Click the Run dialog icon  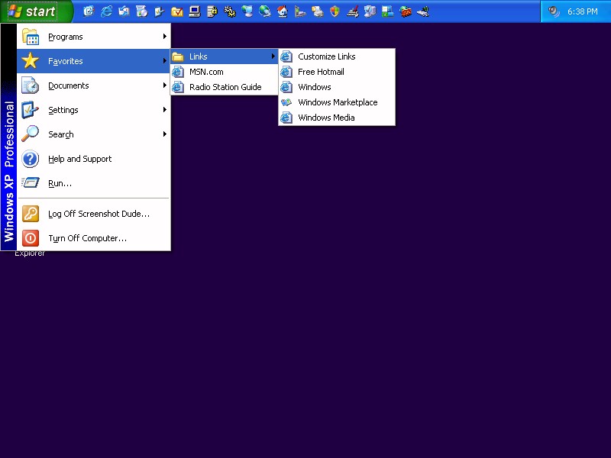pyautogui.click(x=30, y=183)
